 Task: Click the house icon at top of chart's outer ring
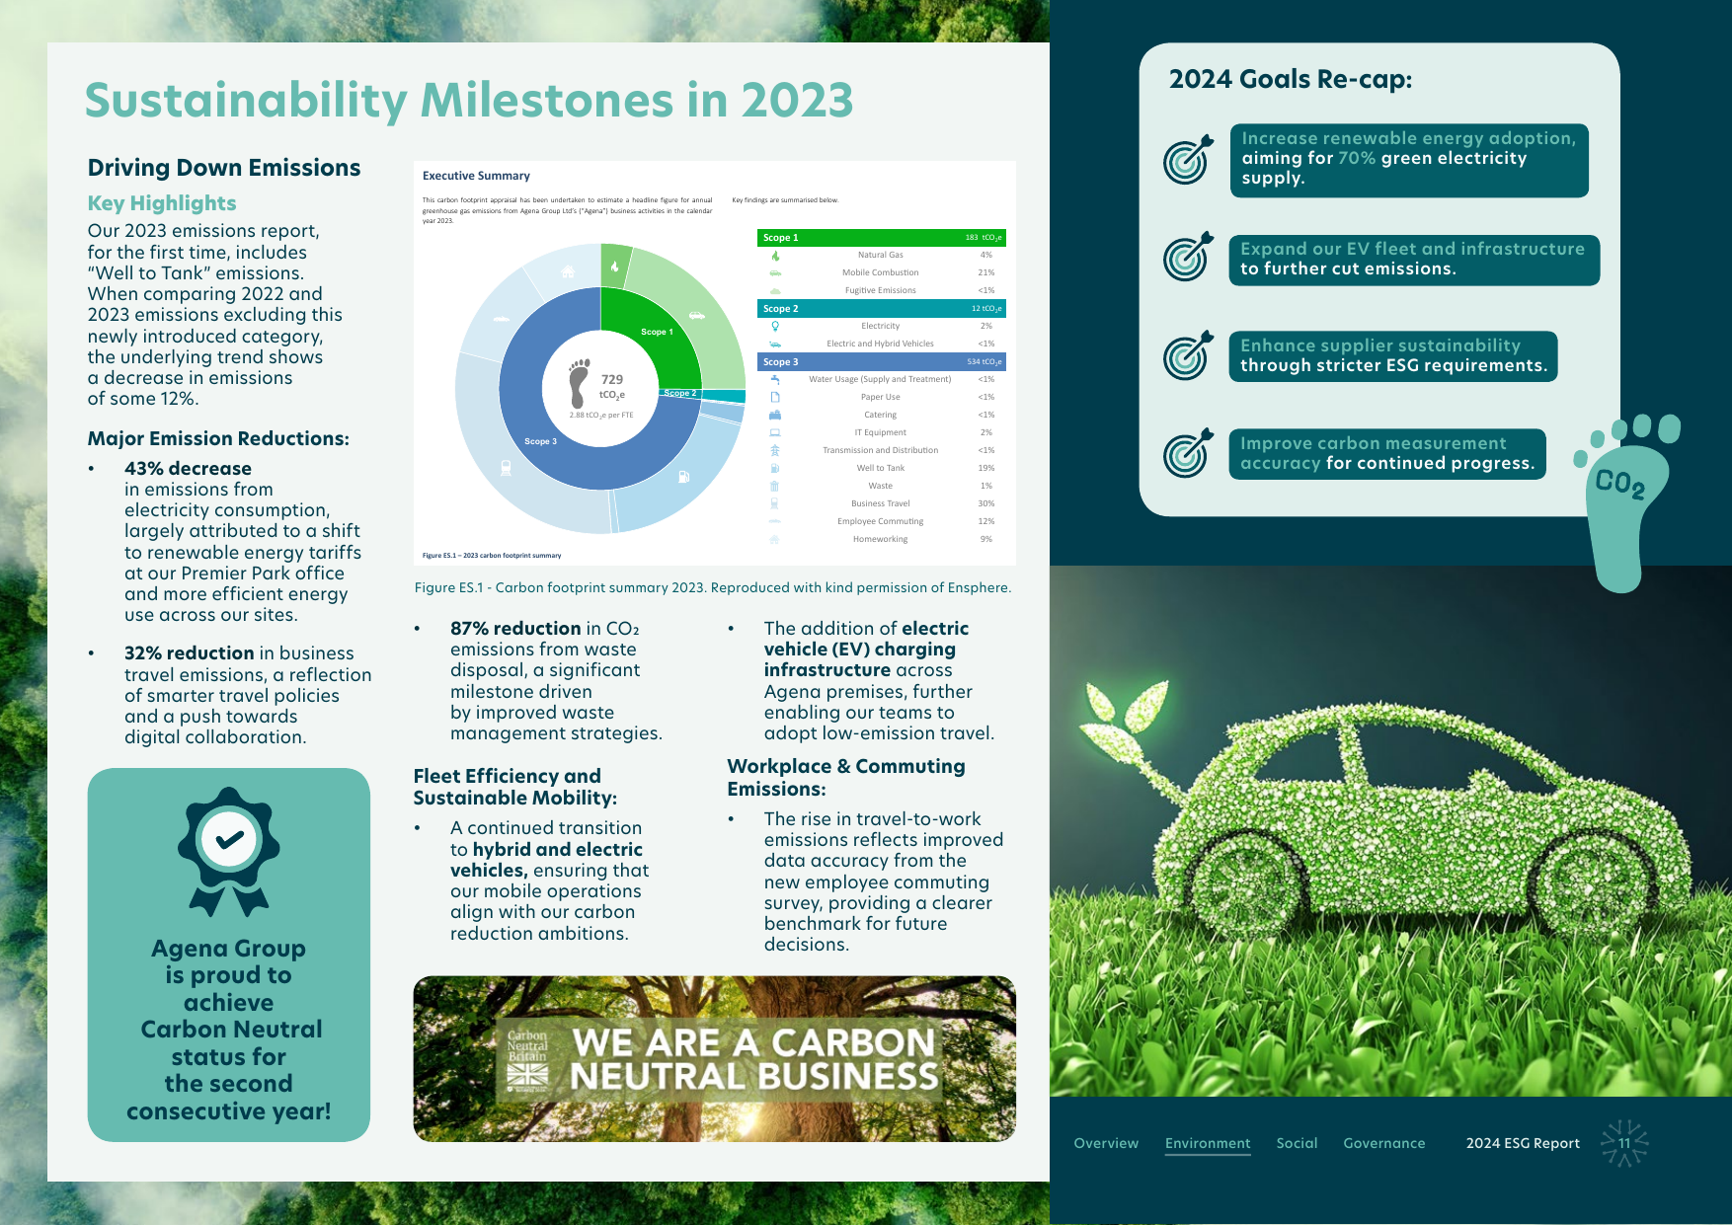point(568,271)
